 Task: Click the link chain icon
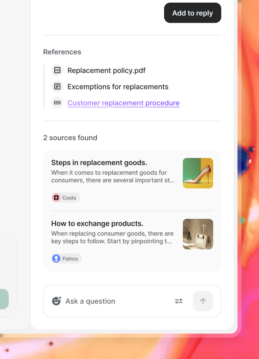tap(57, 103)
